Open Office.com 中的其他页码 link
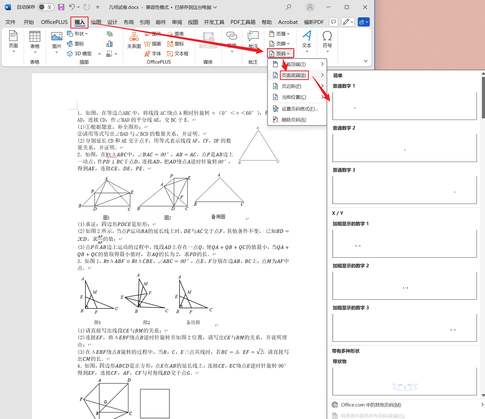Viewport: 485px width, 419px height. (x=371, y=405)
